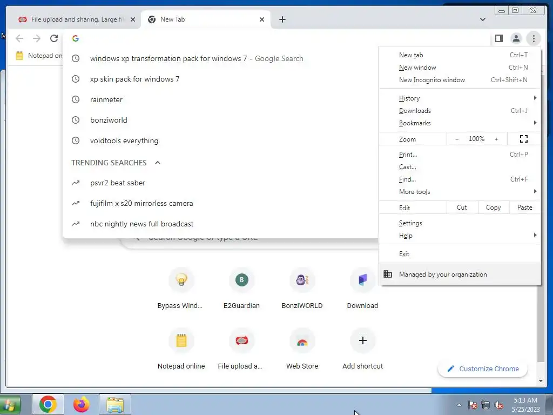Click Chrome icon in taskbar
This screenshot has width=553, height=415.
coord(48,404)
